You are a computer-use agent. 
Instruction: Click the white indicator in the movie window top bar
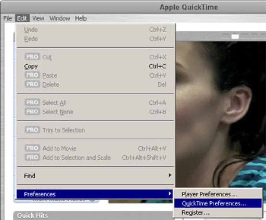click(x=235, y=36)
